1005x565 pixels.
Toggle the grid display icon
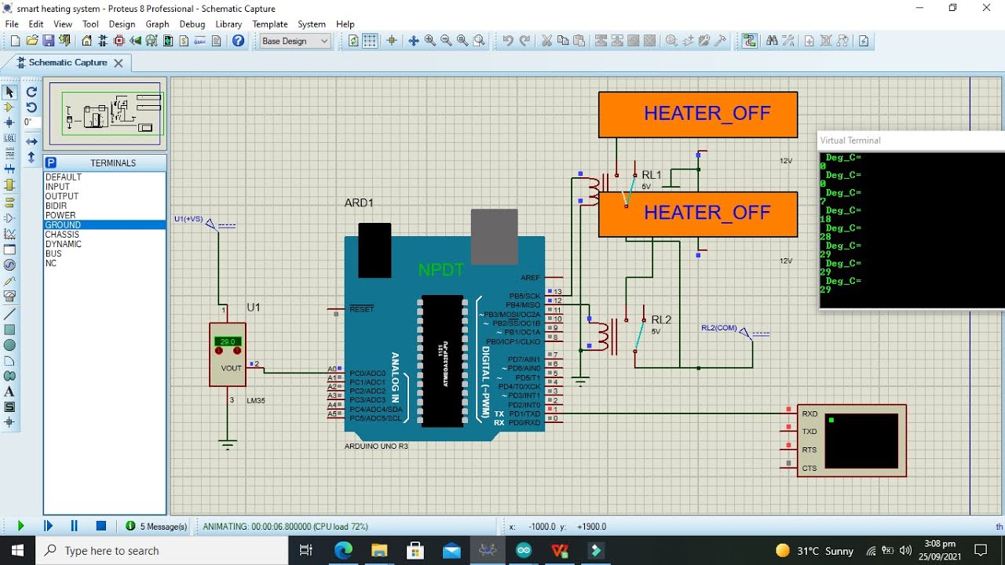coord(370,41)
